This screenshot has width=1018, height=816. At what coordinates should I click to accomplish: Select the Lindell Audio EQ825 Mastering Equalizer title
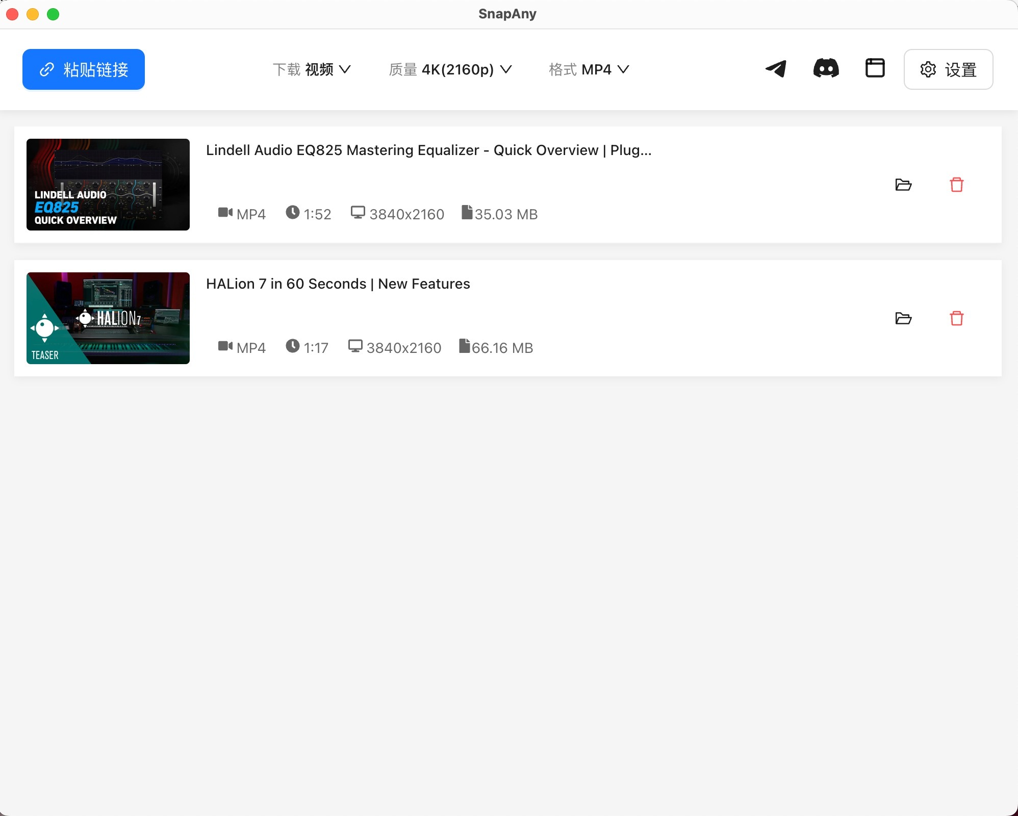[x=429, y=150]
